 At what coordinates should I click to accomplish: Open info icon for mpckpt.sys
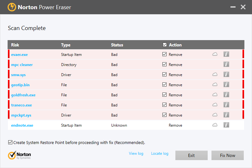pyautogui.click(x=226, y=115)
